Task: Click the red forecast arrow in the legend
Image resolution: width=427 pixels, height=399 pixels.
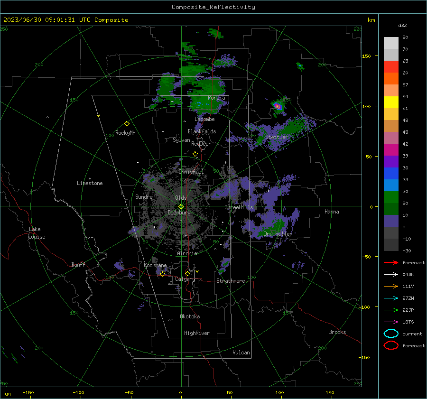Action: 391,262
